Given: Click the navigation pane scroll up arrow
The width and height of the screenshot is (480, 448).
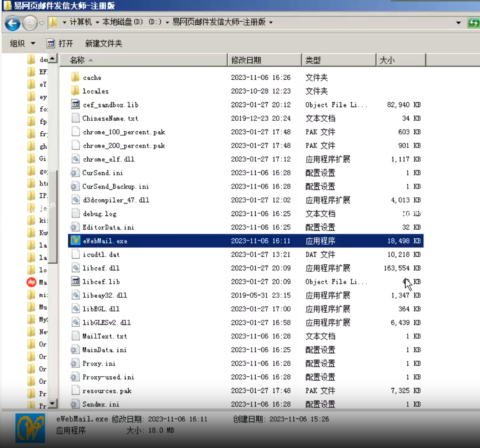Looking at the screenshot, I should click(x=52, y=59).
